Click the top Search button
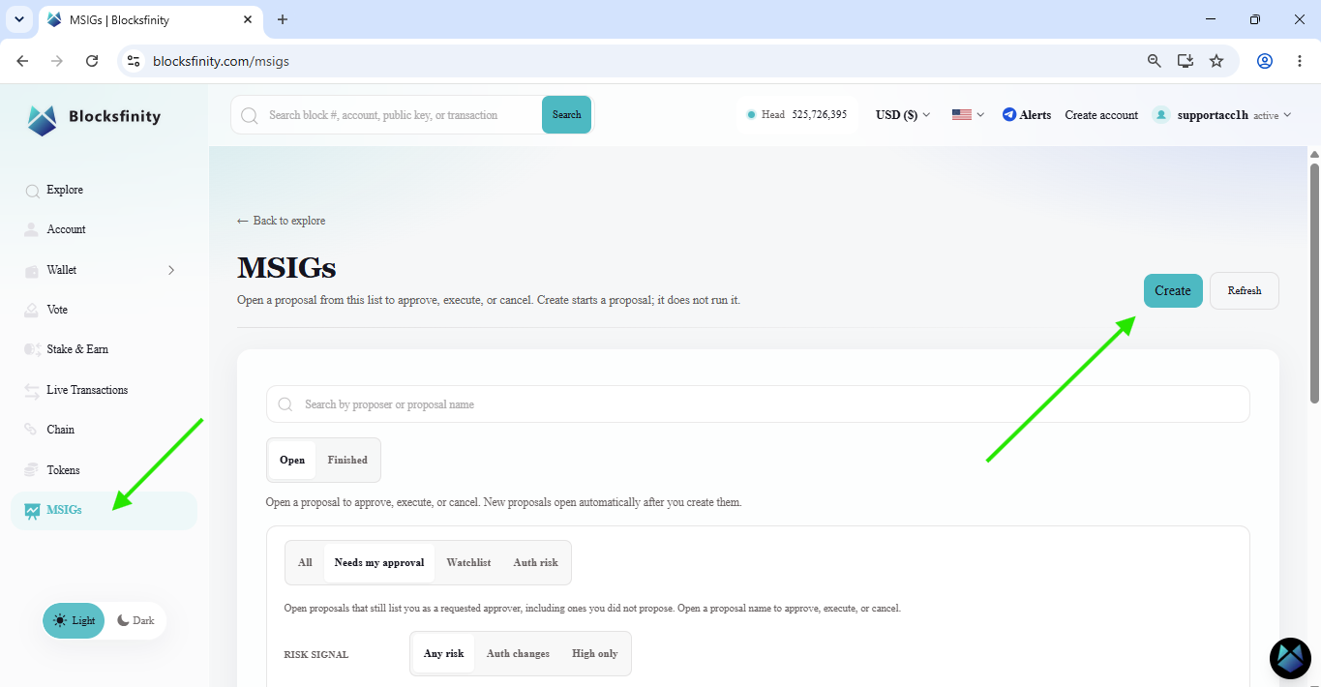The width and height of the screenshot is (1321, 687). pyautogui.click(x=566, y=114)
